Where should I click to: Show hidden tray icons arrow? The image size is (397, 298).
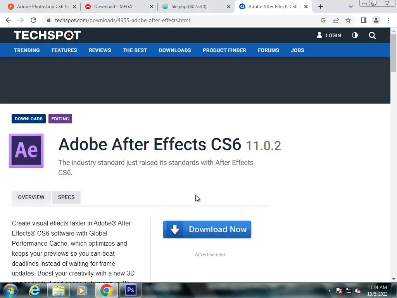[x=330, y=291]
